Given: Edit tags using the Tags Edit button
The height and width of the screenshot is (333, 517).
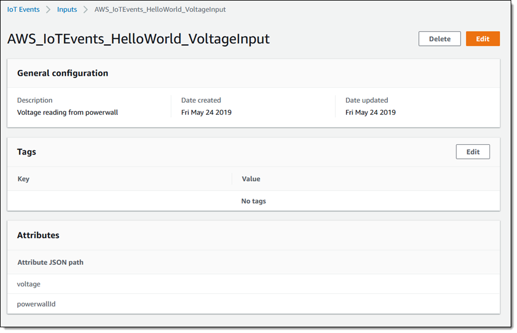Looking at the screenshot, I should 472,152.
